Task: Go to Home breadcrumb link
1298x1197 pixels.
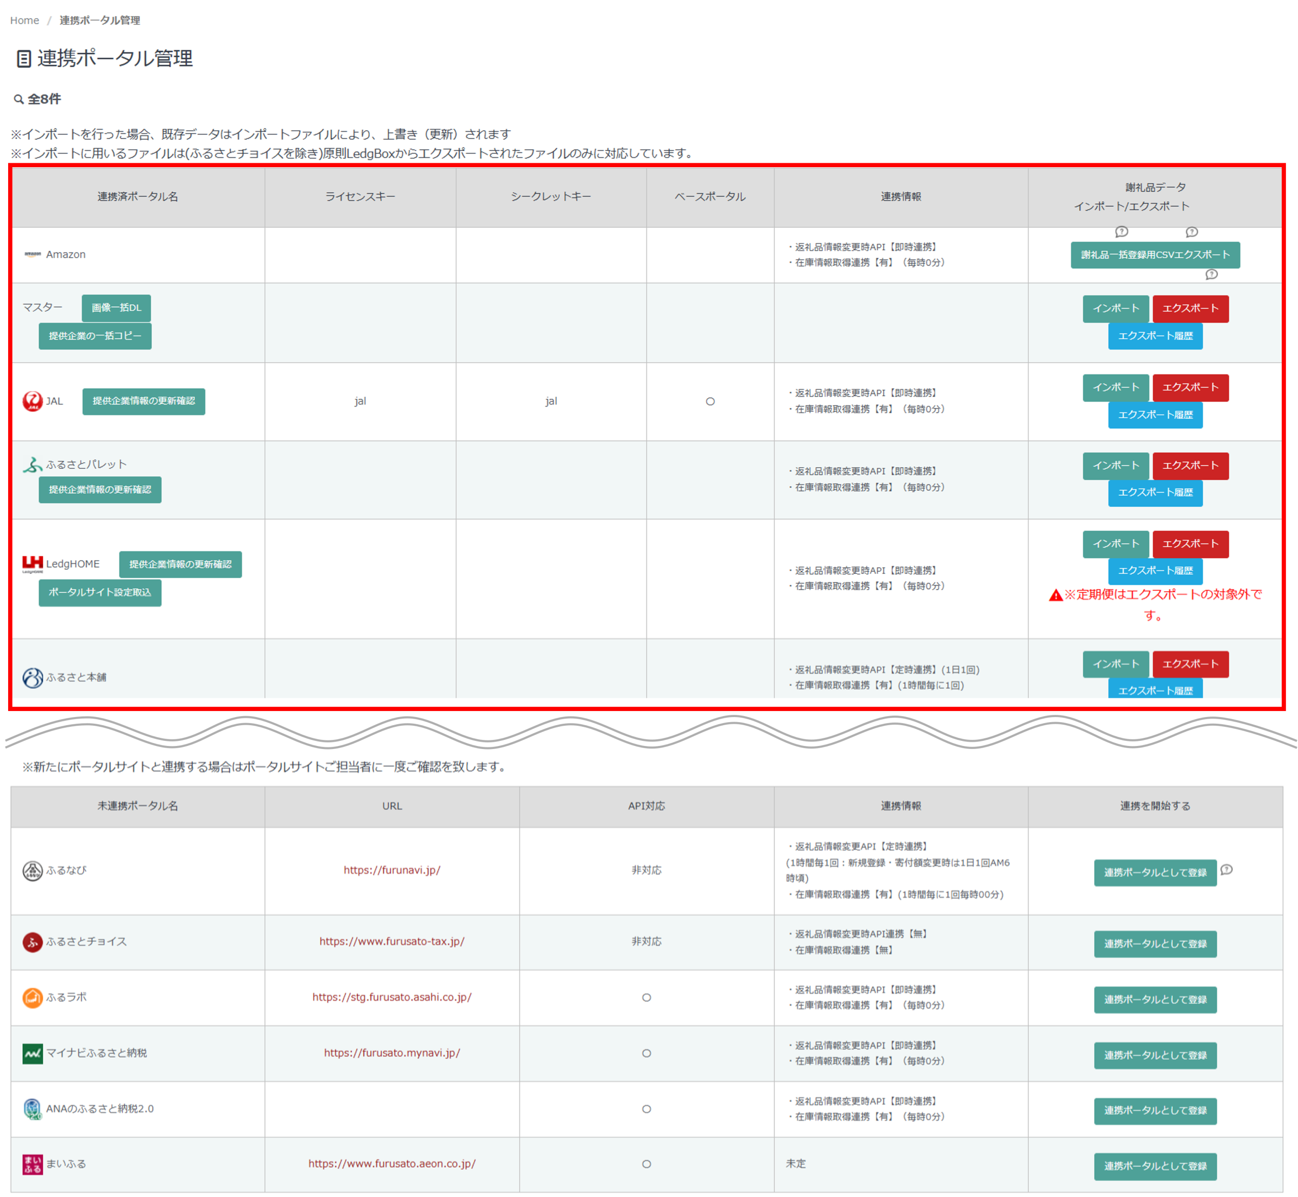Action: 25,20
